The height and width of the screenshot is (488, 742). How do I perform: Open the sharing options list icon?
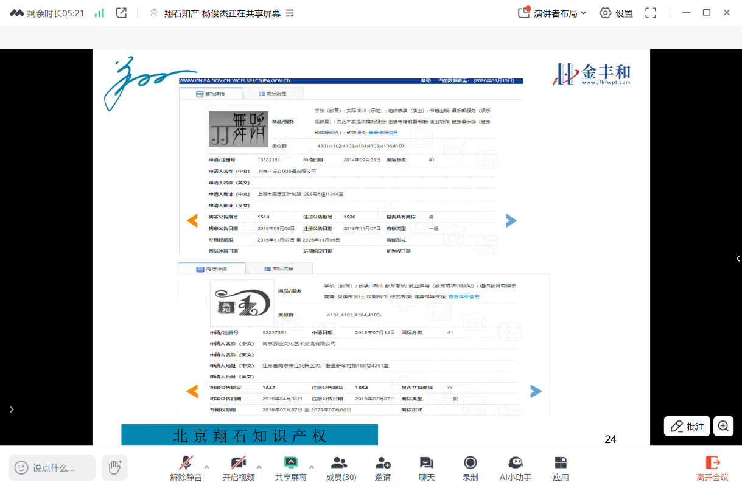pyautogui.click(x=290, y=13)
